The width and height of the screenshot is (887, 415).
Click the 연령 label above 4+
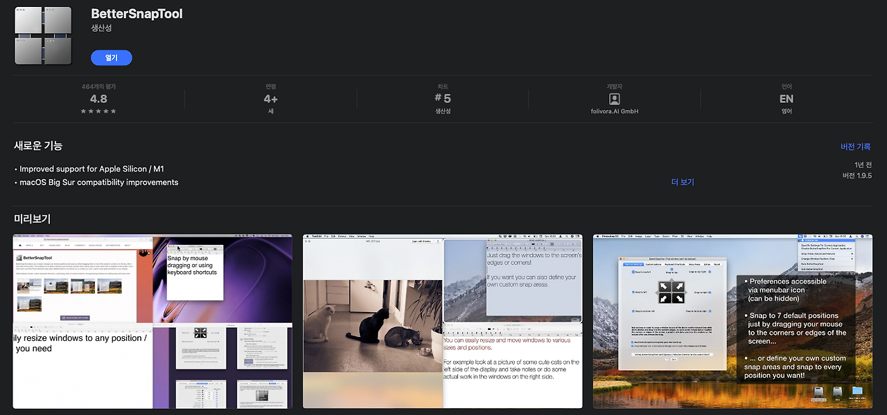[x=271, y=86]
